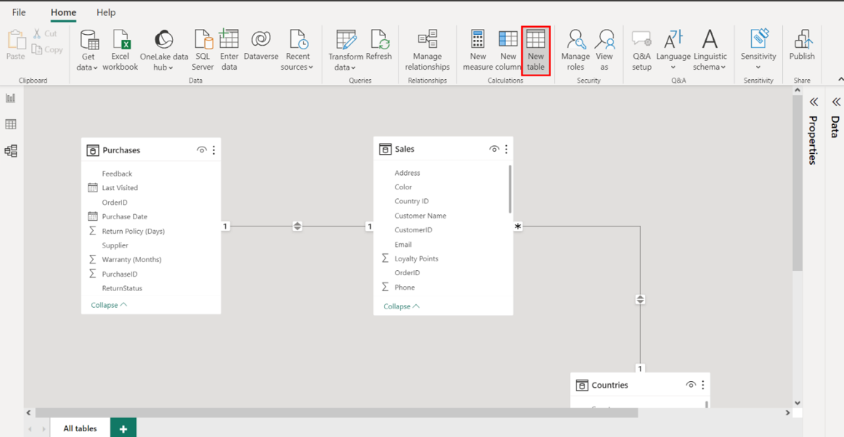Click the horizontal scrollbar of the canvas
This screenshot has height=437, width=844.
336,413
